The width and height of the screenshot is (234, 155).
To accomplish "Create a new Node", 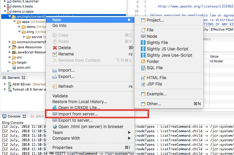I will click(169, 36).
